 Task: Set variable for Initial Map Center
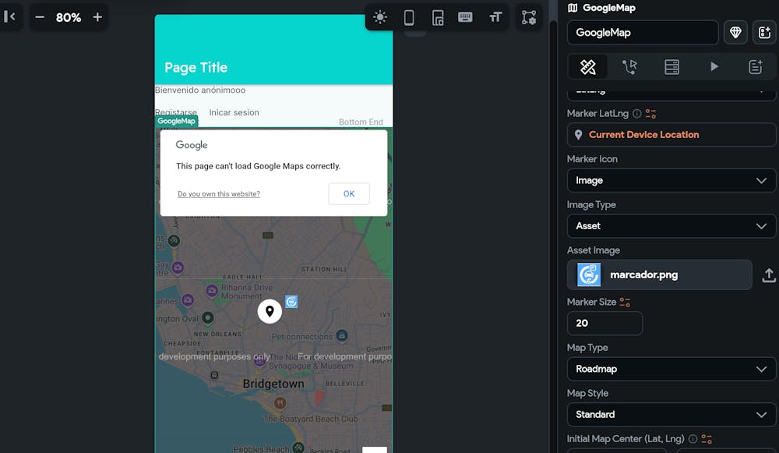(x=707, y=439)
